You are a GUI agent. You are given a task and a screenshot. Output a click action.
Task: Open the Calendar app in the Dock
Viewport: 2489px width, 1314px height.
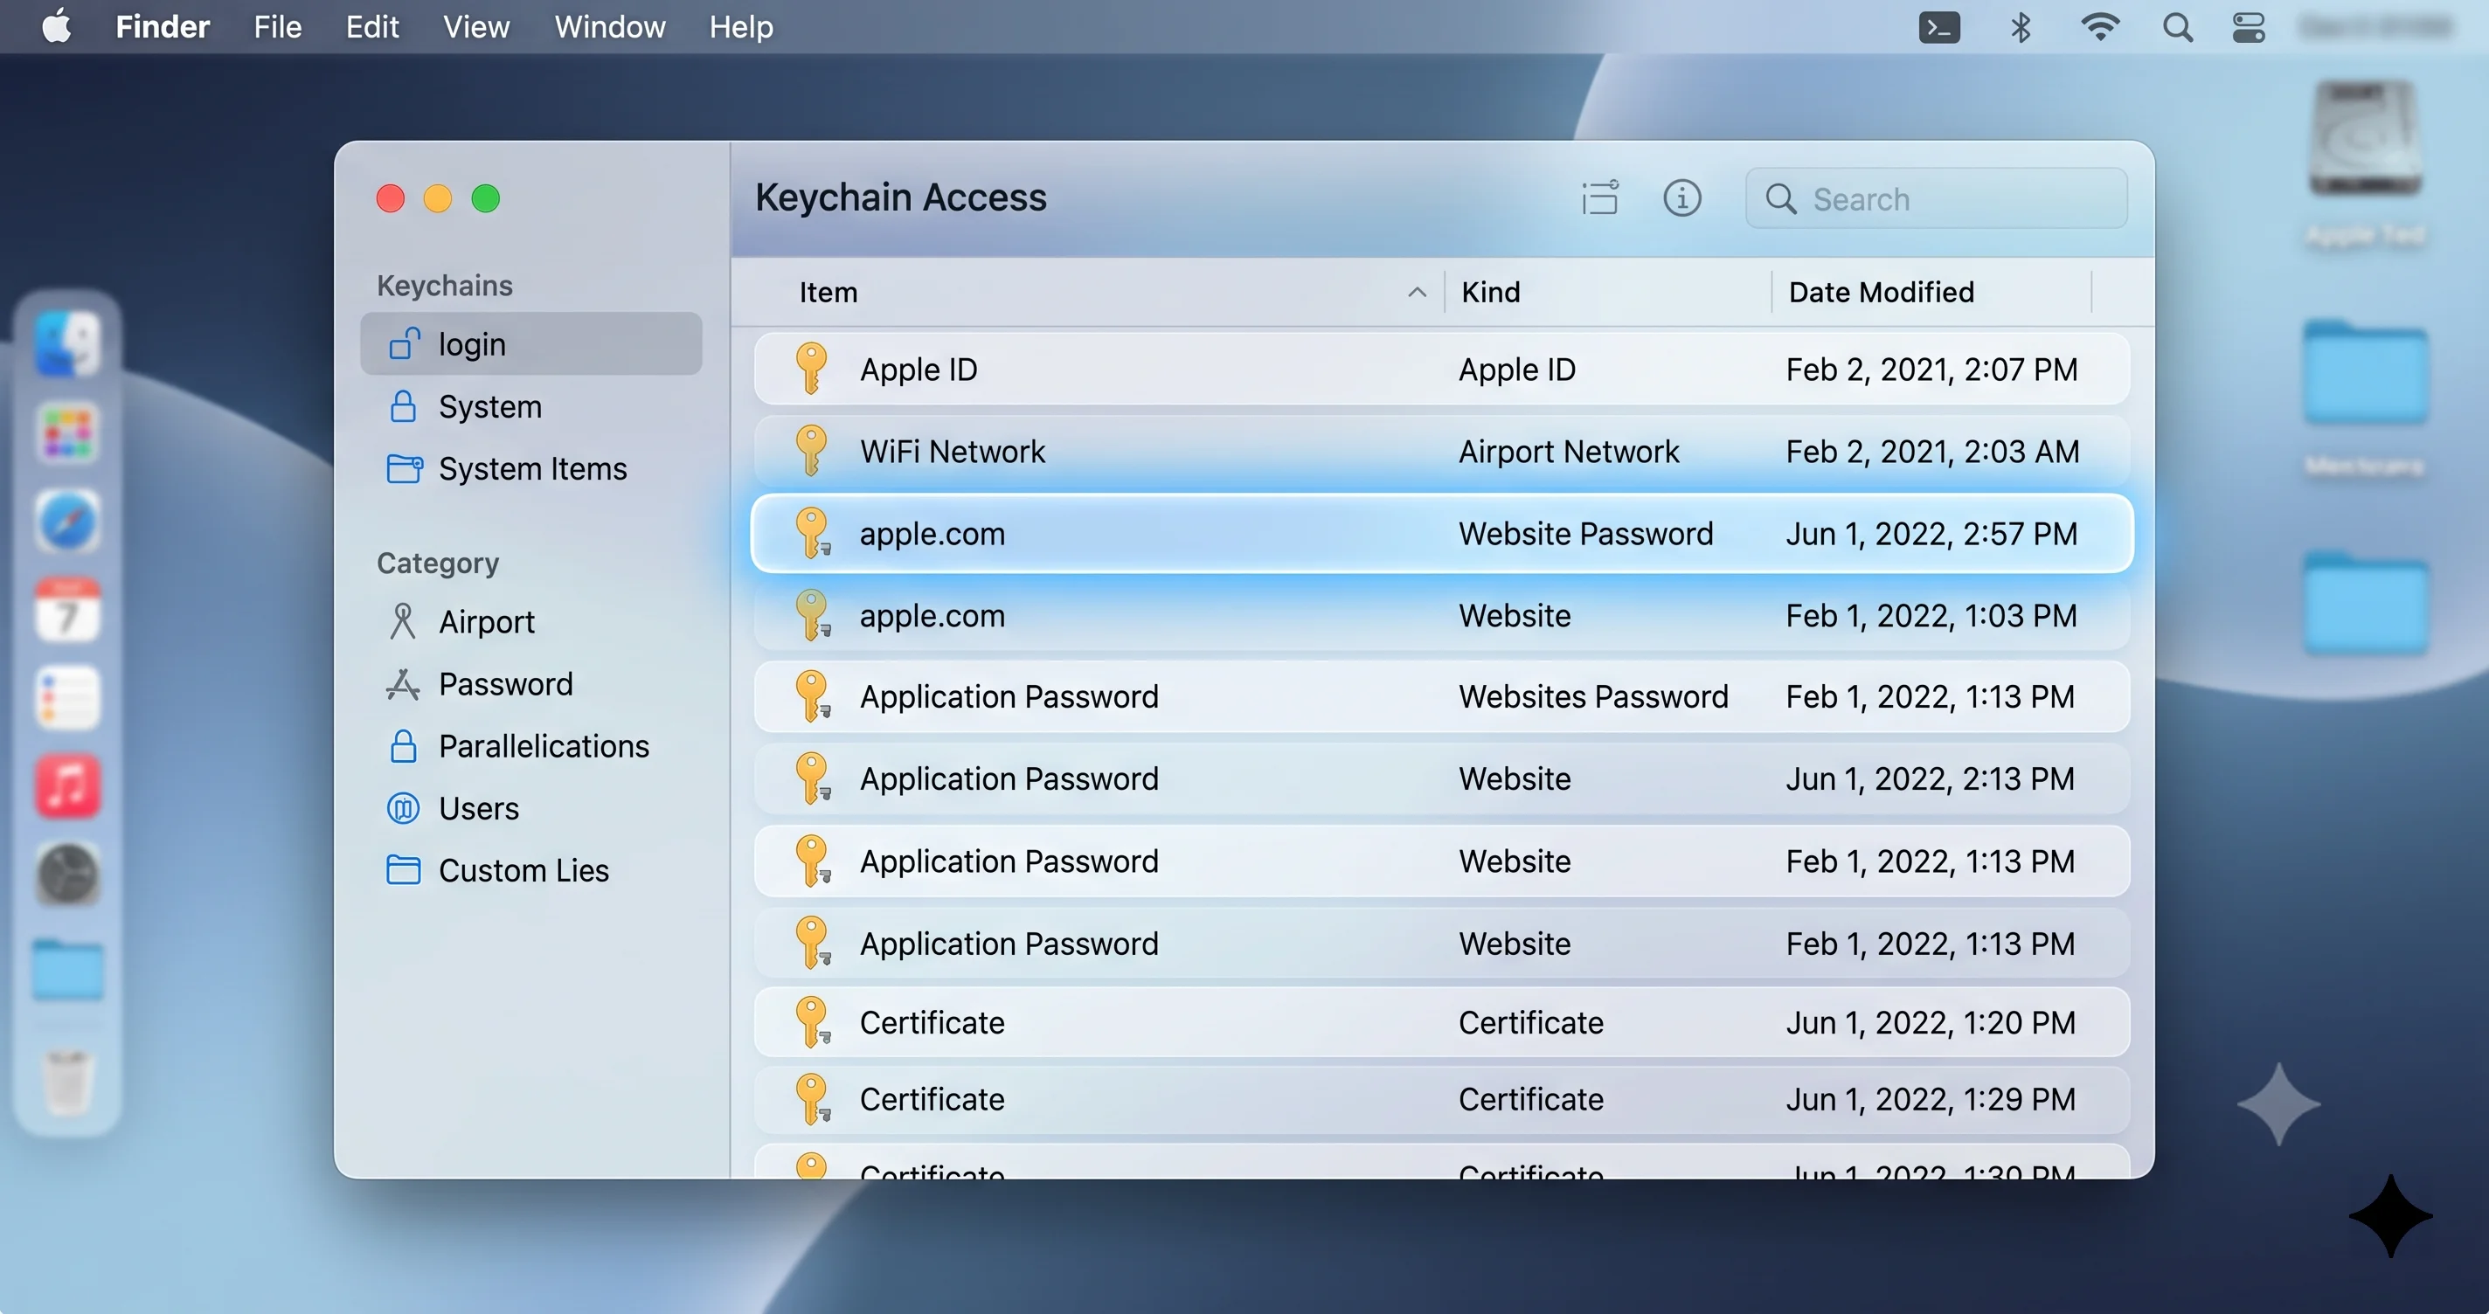click(x=67, y=609)
